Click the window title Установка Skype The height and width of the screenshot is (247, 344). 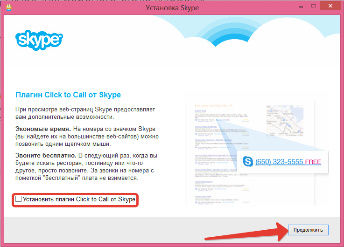[x=172, y=8]
